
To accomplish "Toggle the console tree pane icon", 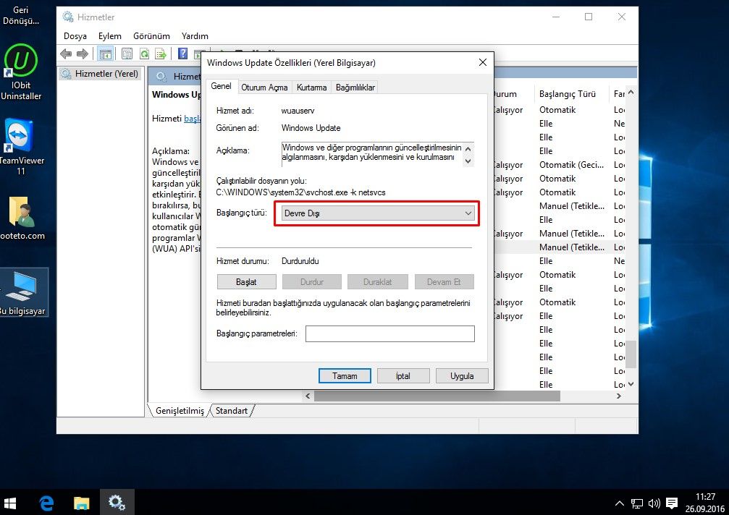I will pos(106,53).
